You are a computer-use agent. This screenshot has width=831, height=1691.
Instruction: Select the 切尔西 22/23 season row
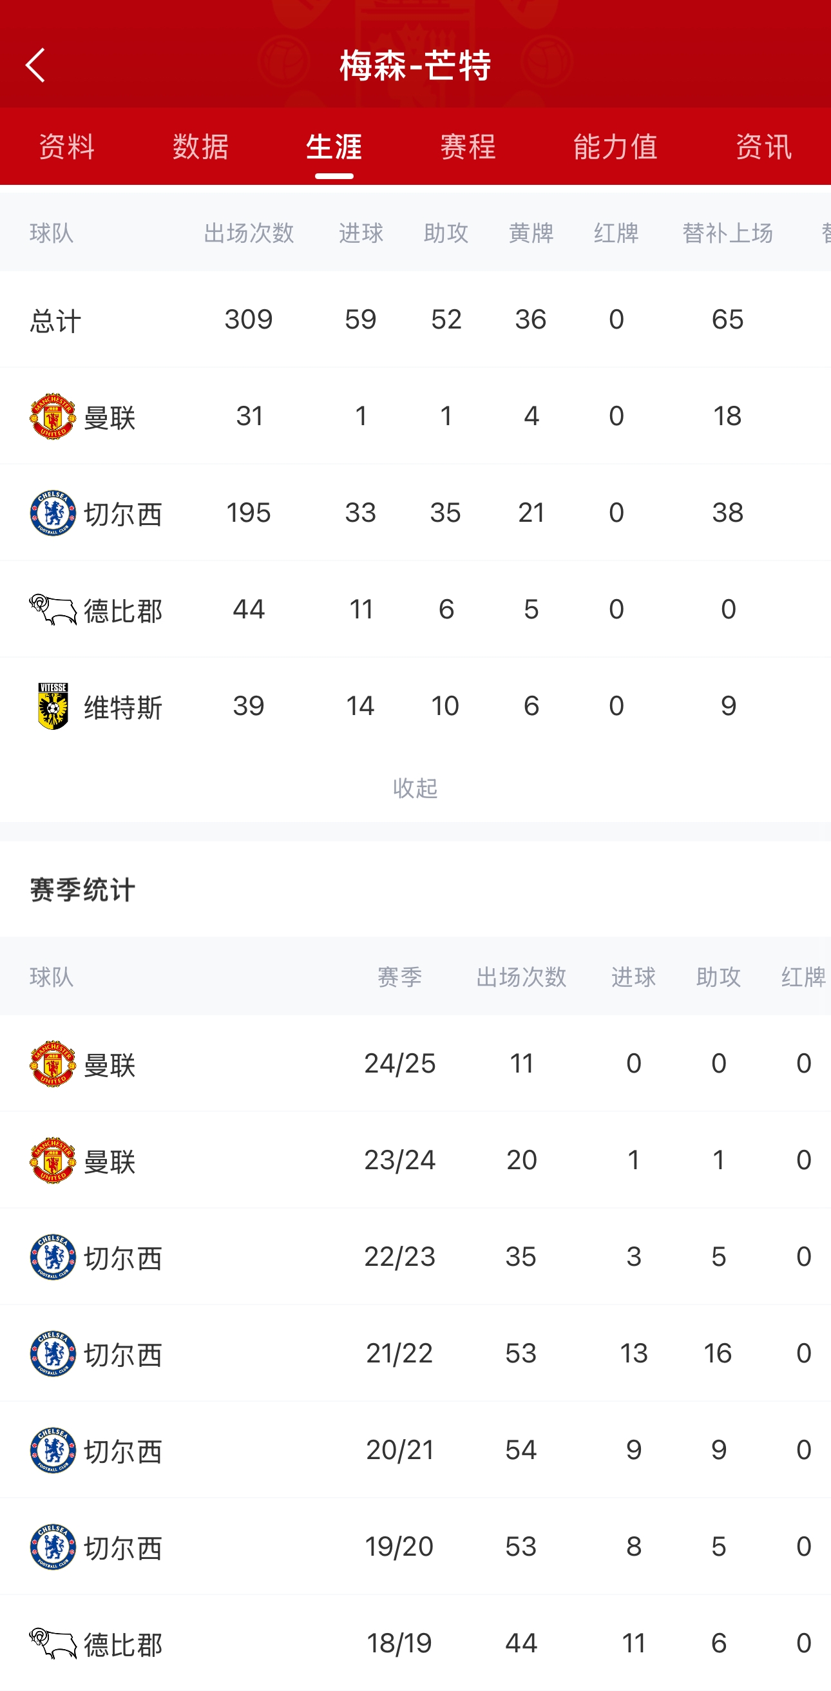(x=415, y=1256)
